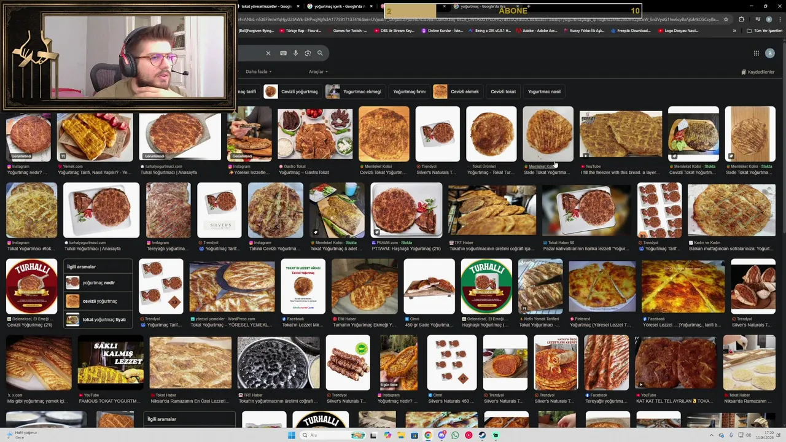
Task: Search by image with Google Lens
Action: click(x=308, y=53)
